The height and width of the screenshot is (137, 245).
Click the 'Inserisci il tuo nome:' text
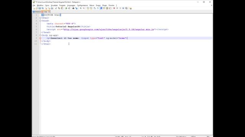click(x=65, y=38)
